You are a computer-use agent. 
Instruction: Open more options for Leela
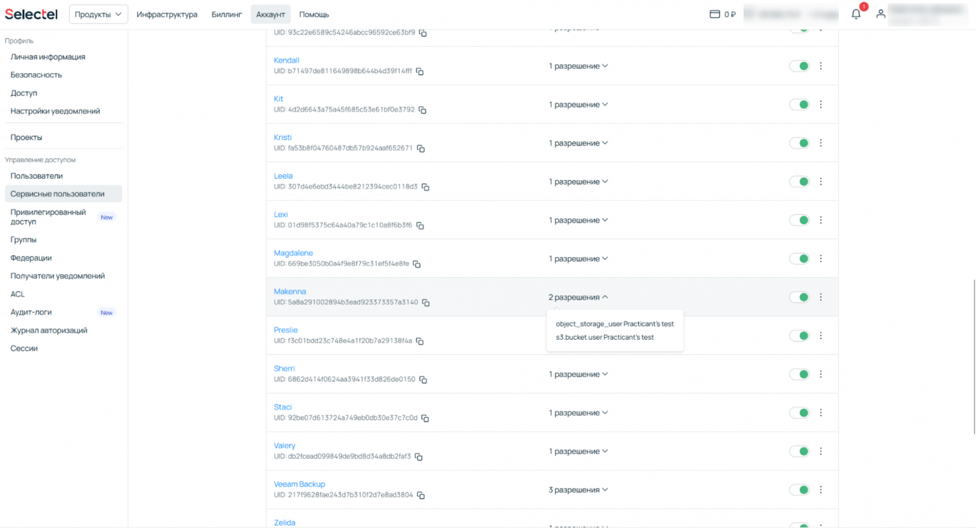coord(821,181)
